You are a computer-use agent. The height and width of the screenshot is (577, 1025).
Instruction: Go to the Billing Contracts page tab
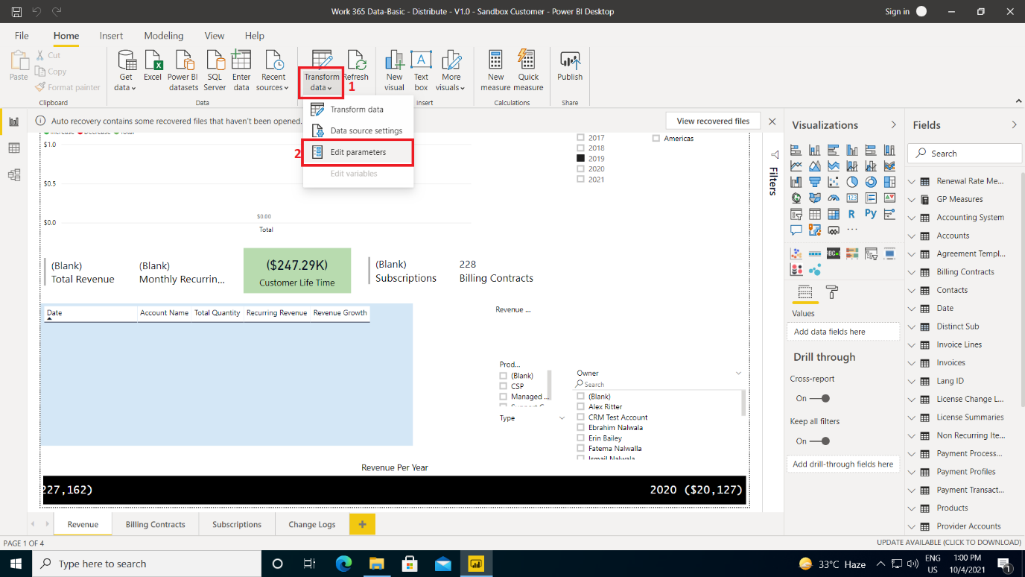[155, 524]
